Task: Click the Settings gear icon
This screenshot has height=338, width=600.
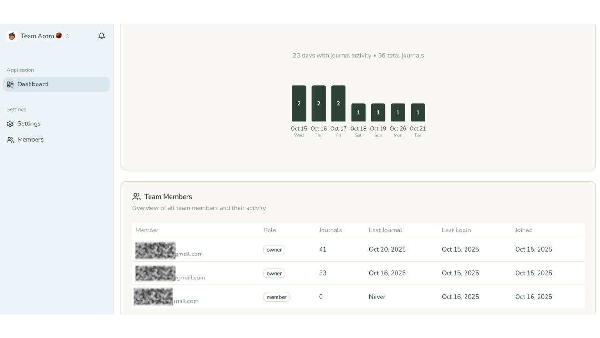Action: coord(10,124)
